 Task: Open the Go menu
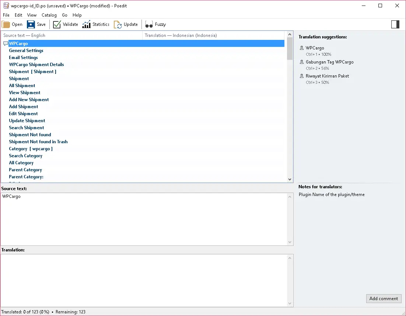pyautogui.click(x=64, y=15)
